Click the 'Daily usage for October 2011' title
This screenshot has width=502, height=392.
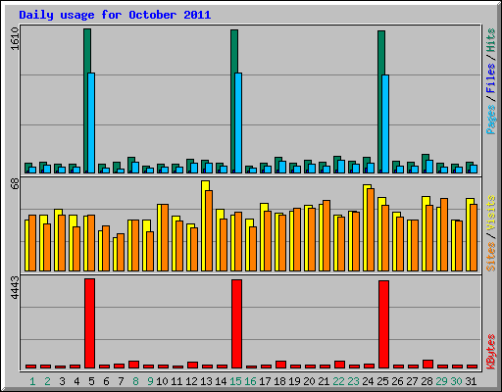(x=115, y=15)
